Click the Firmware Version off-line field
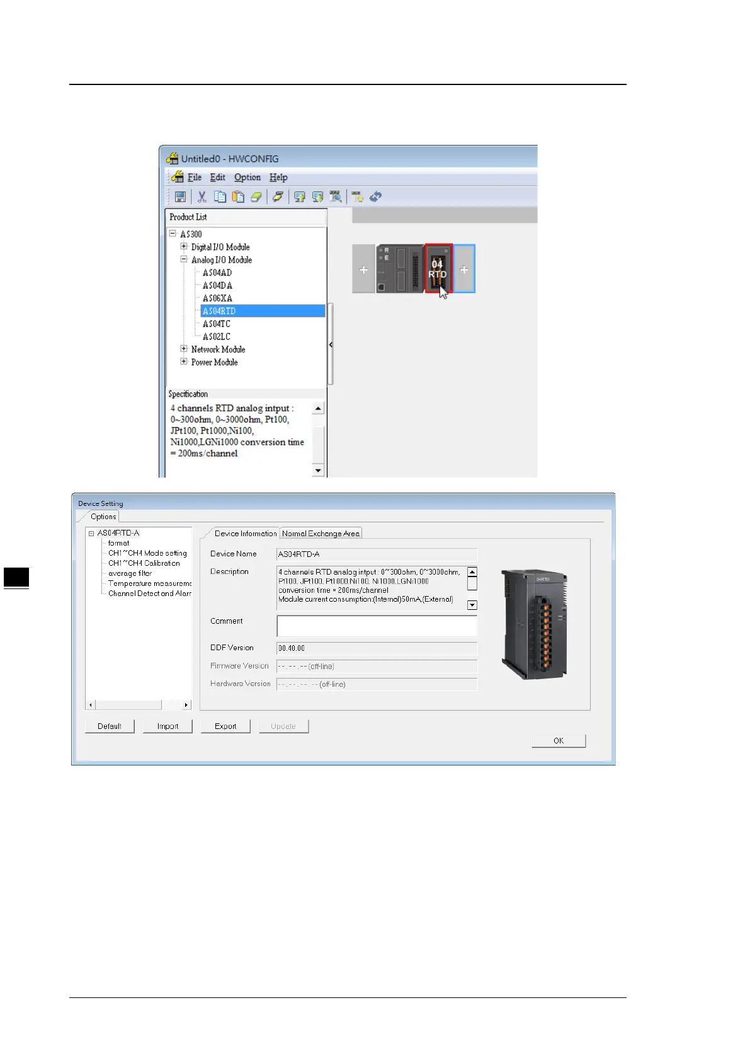 377,666
